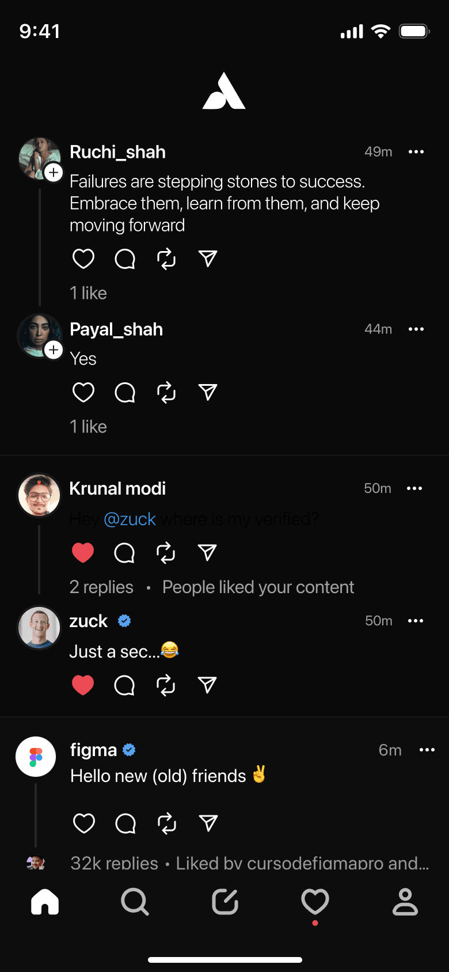Open the @zuck mention link
Viewport: 449px width, 972px height.
click(x=130, y=519)
